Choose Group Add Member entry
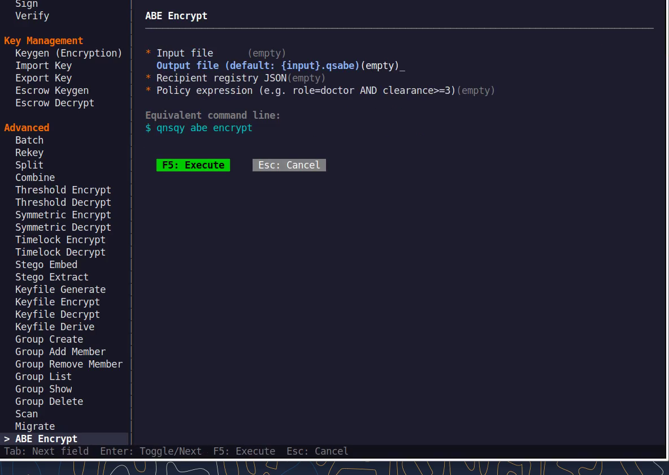 tap(60, 351)
